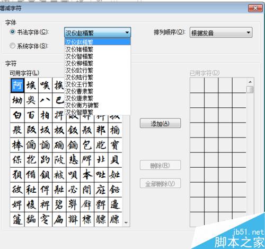This screenshot has height=249, width=265.
Task: Select the character 百 in the grid
Action: (31, 115)
